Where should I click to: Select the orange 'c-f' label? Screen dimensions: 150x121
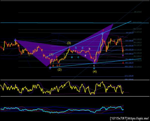coord(58,65)
